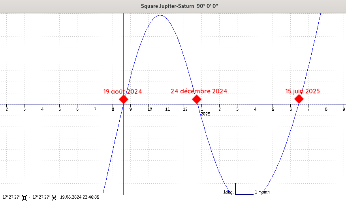Click the 2025 year label below the axis
This screenshot has height=201, width=346.
(x=205, y=114)
